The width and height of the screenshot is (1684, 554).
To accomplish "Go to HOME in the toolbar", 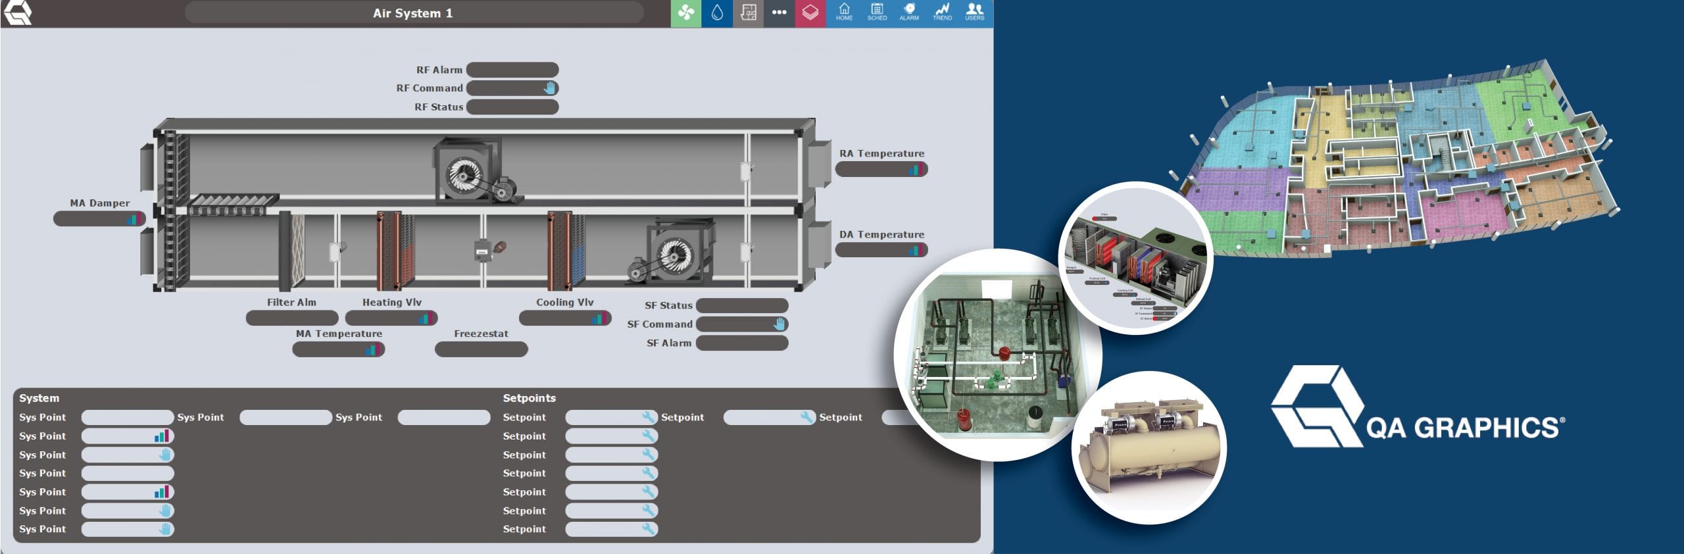I will click(x=844, y=13).
